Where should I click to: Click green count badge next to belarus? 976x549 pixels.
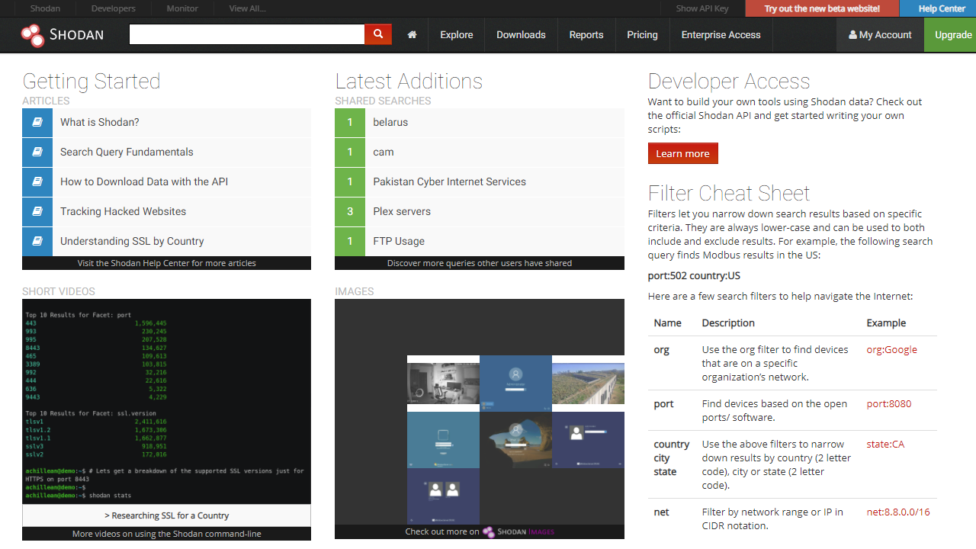click(x=350, y=122)
